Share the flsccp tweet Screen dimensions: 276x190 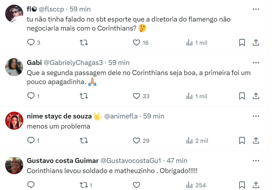[x=256, y=43]
